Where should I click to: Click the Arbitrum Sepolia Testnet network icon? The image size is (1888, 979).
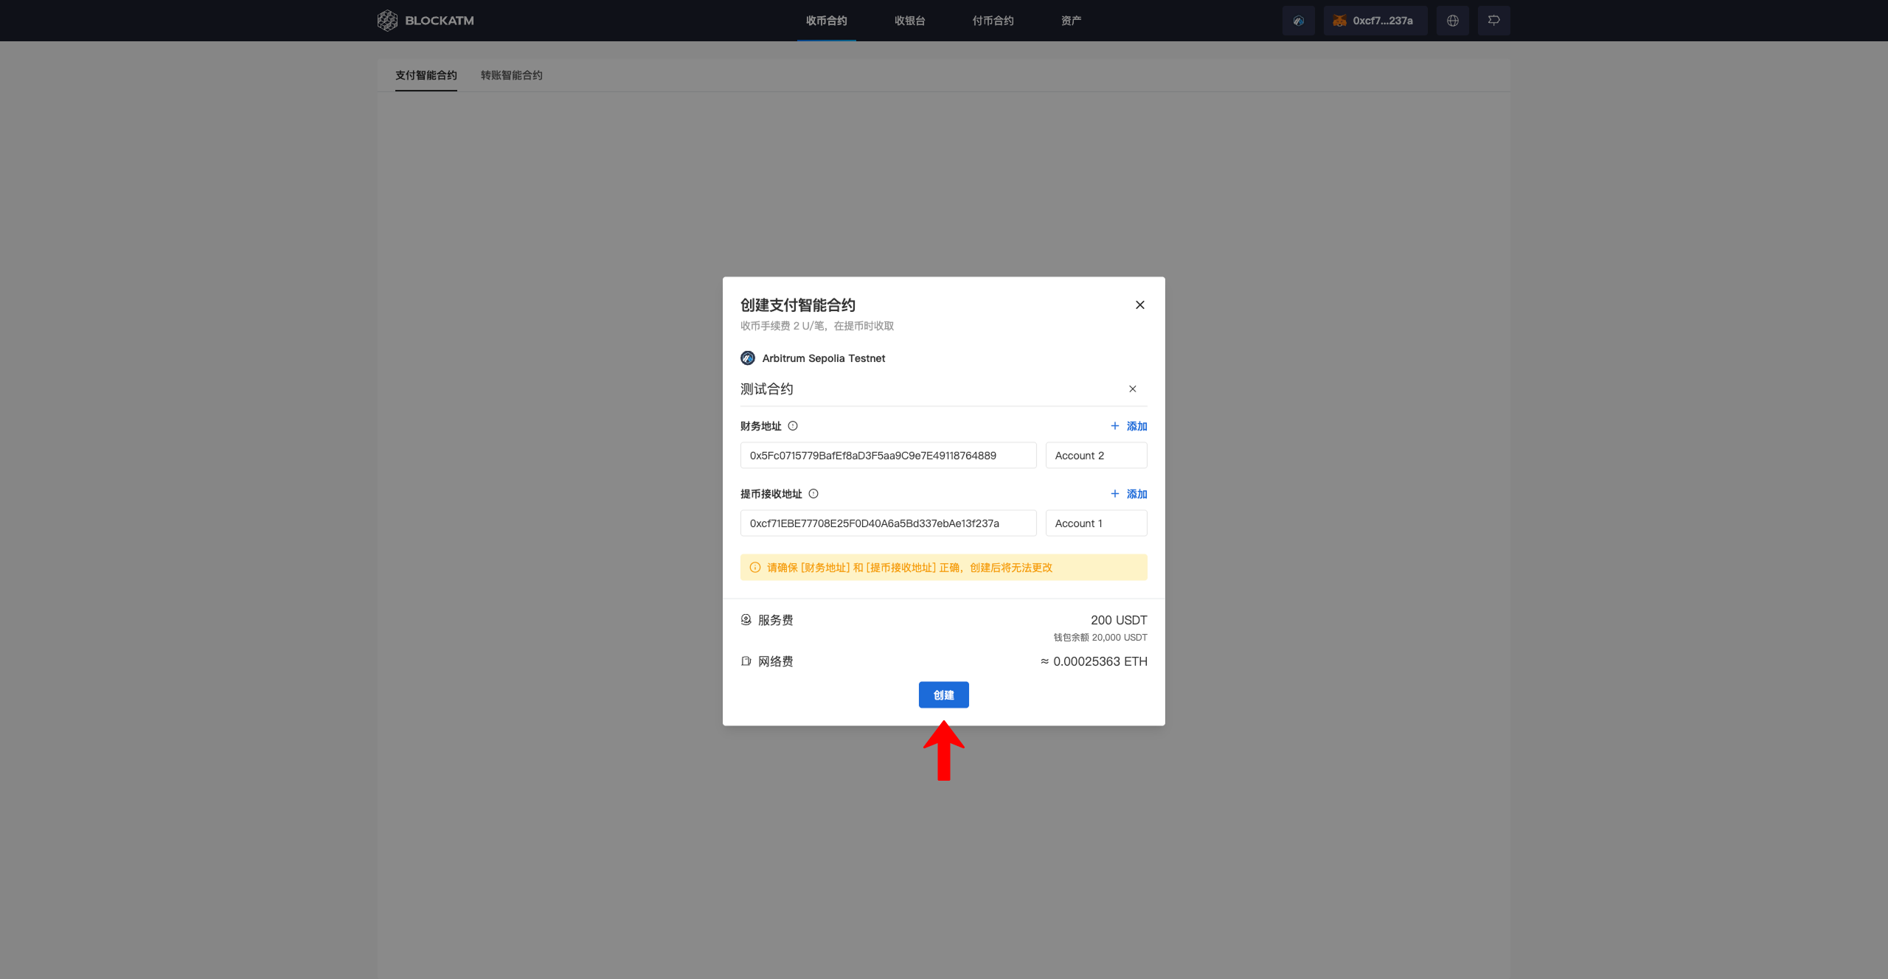pyautogui.click(x=748, y=358)
